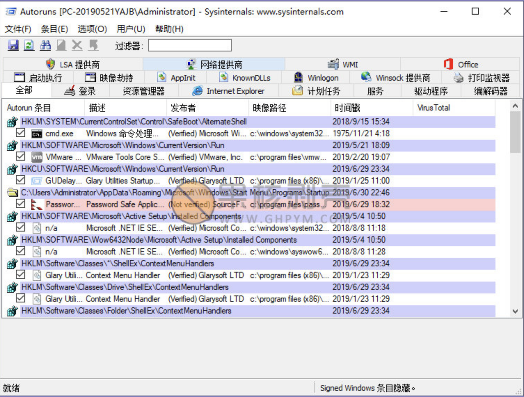The height and width of the screenshot is (397, 524).
Task: Open the 用户(U) menu
Action: (x=131, y=29)
